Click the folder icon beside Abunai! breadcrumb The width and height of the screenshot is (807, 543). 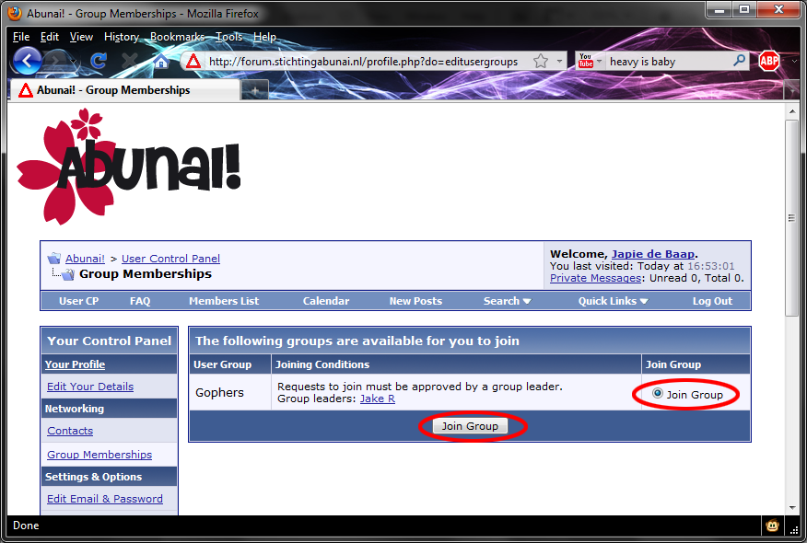[x=54, y=258]
